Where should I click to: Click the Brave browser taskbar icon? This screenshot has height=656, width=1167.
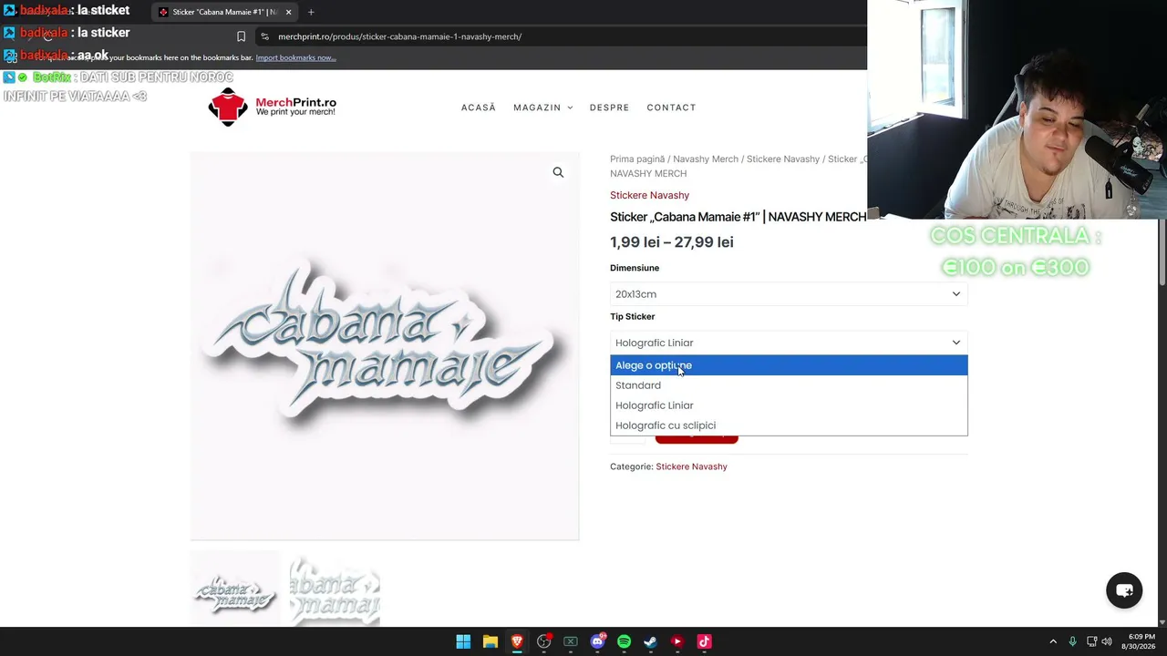tap(517, 641)
